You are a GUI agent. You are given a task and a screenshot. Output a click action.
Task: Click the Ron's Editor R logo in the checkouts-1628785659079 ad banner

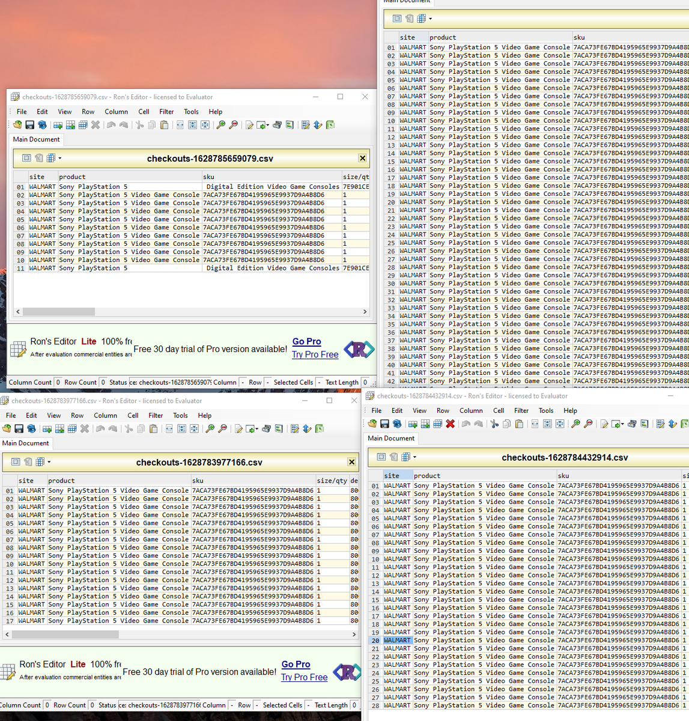click(359, 349)
